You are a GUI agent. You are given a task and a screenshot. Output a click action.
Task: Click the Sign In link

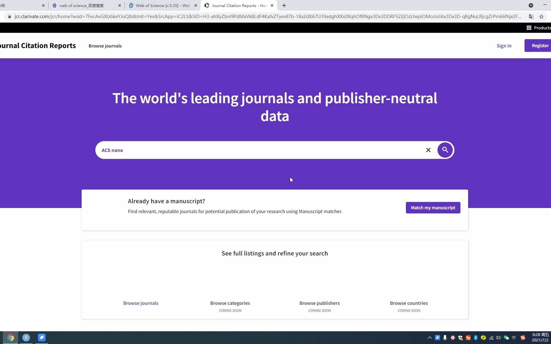click(x=504, y=46)
